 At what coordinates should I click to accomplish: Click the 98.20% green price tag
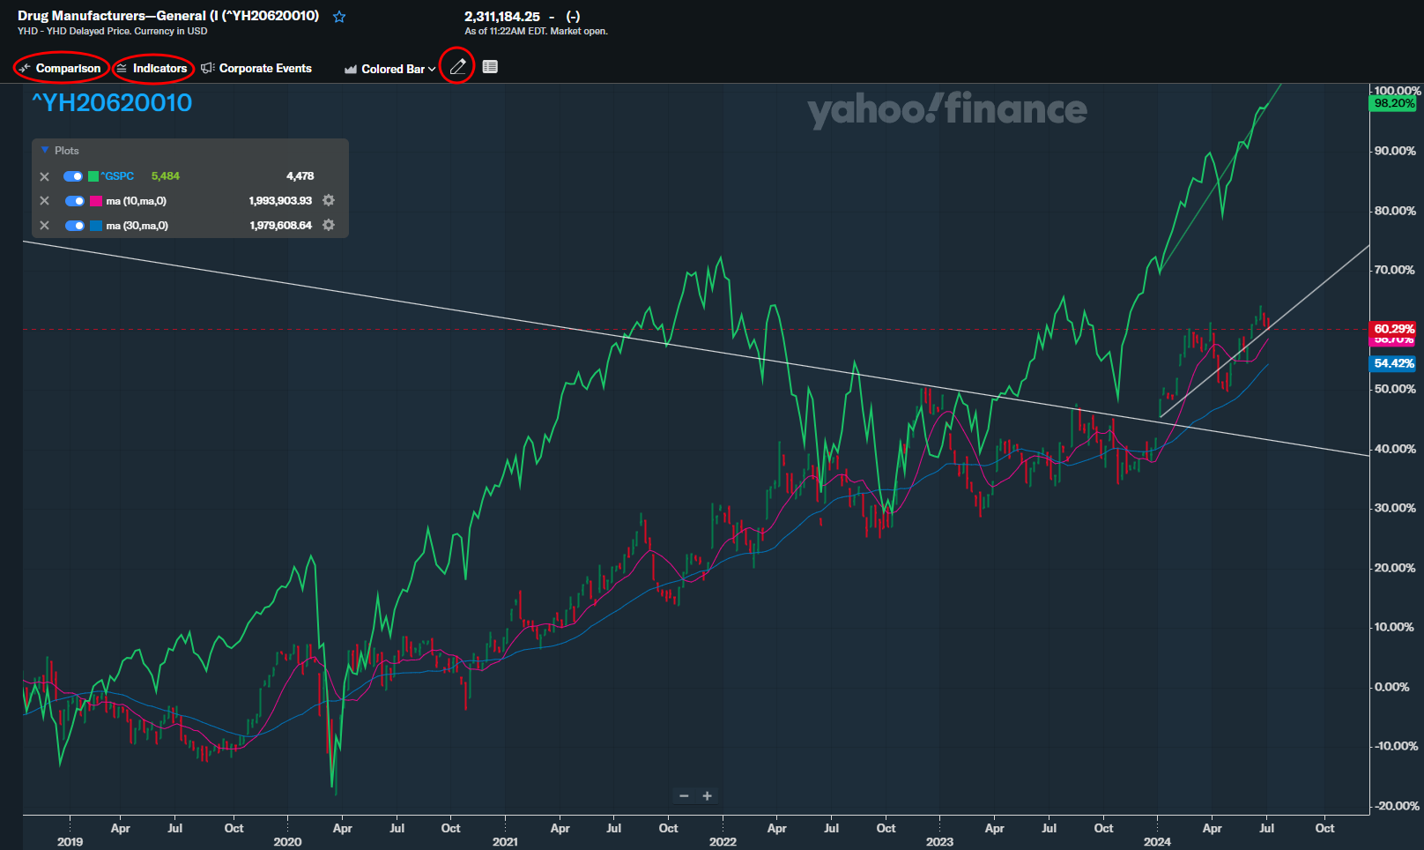[1394, 103]
